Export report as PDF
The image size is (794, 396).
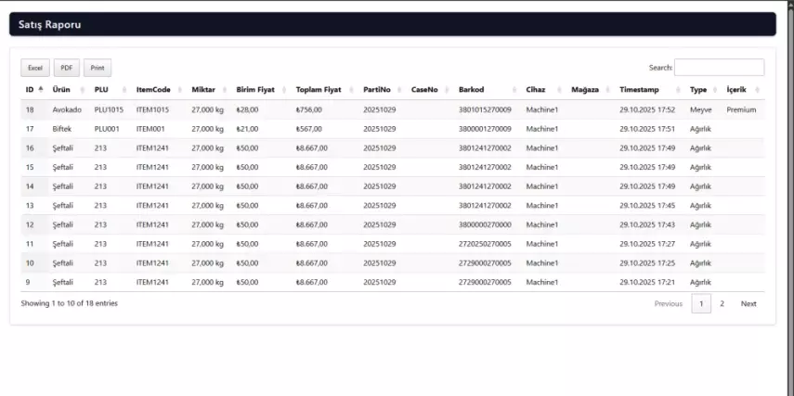(x=66, y=68)
